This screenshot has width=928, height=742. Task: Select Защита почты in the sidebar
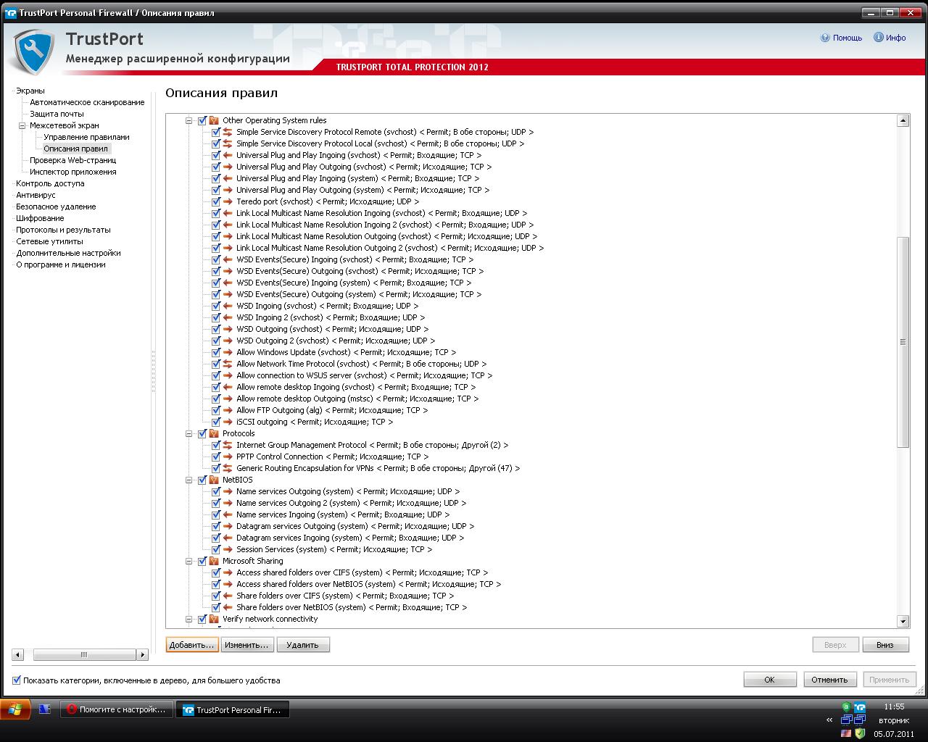(x=57, y=114)
